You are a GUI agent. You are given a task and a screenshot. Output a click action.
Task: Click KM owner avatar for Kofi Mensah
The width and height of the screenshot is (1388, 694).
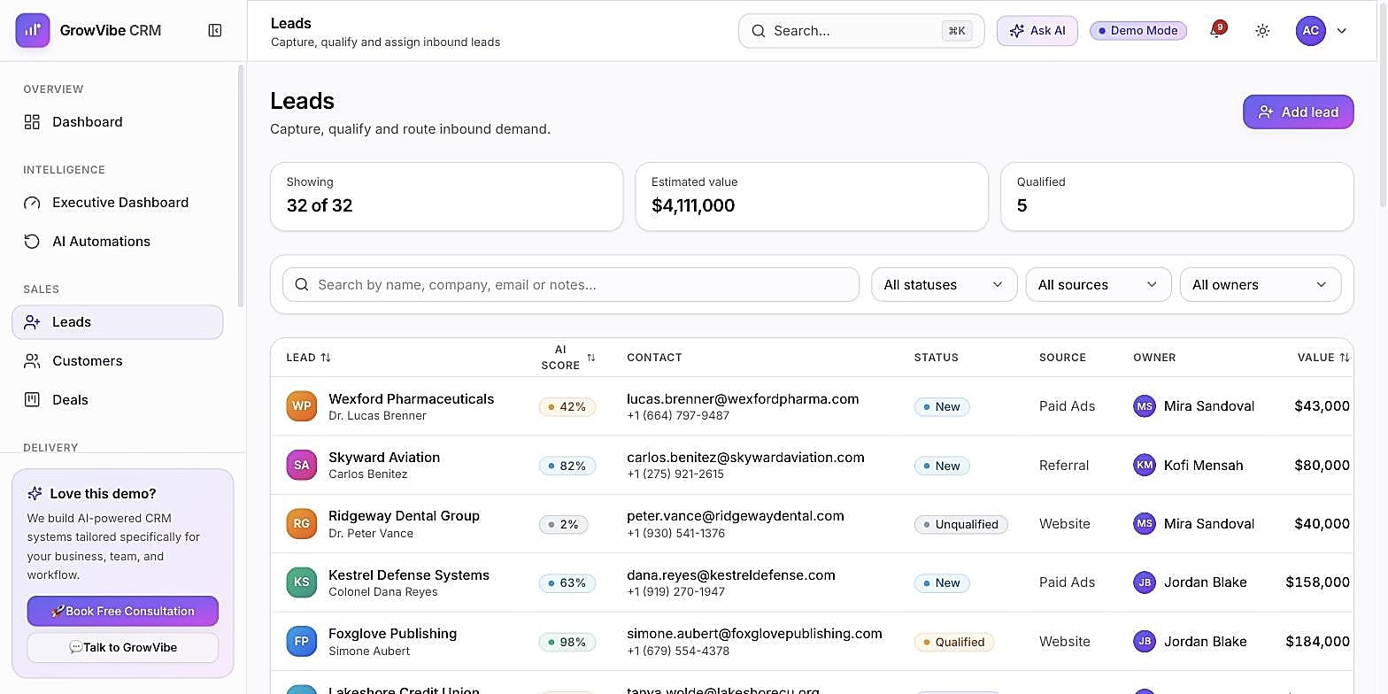point(1145,465)
